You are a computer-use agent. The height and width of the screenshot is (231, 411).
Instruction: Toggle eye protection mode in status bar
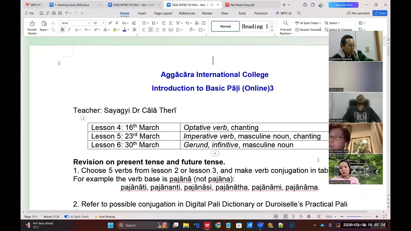pyautogui.click(x=275, y=217)
